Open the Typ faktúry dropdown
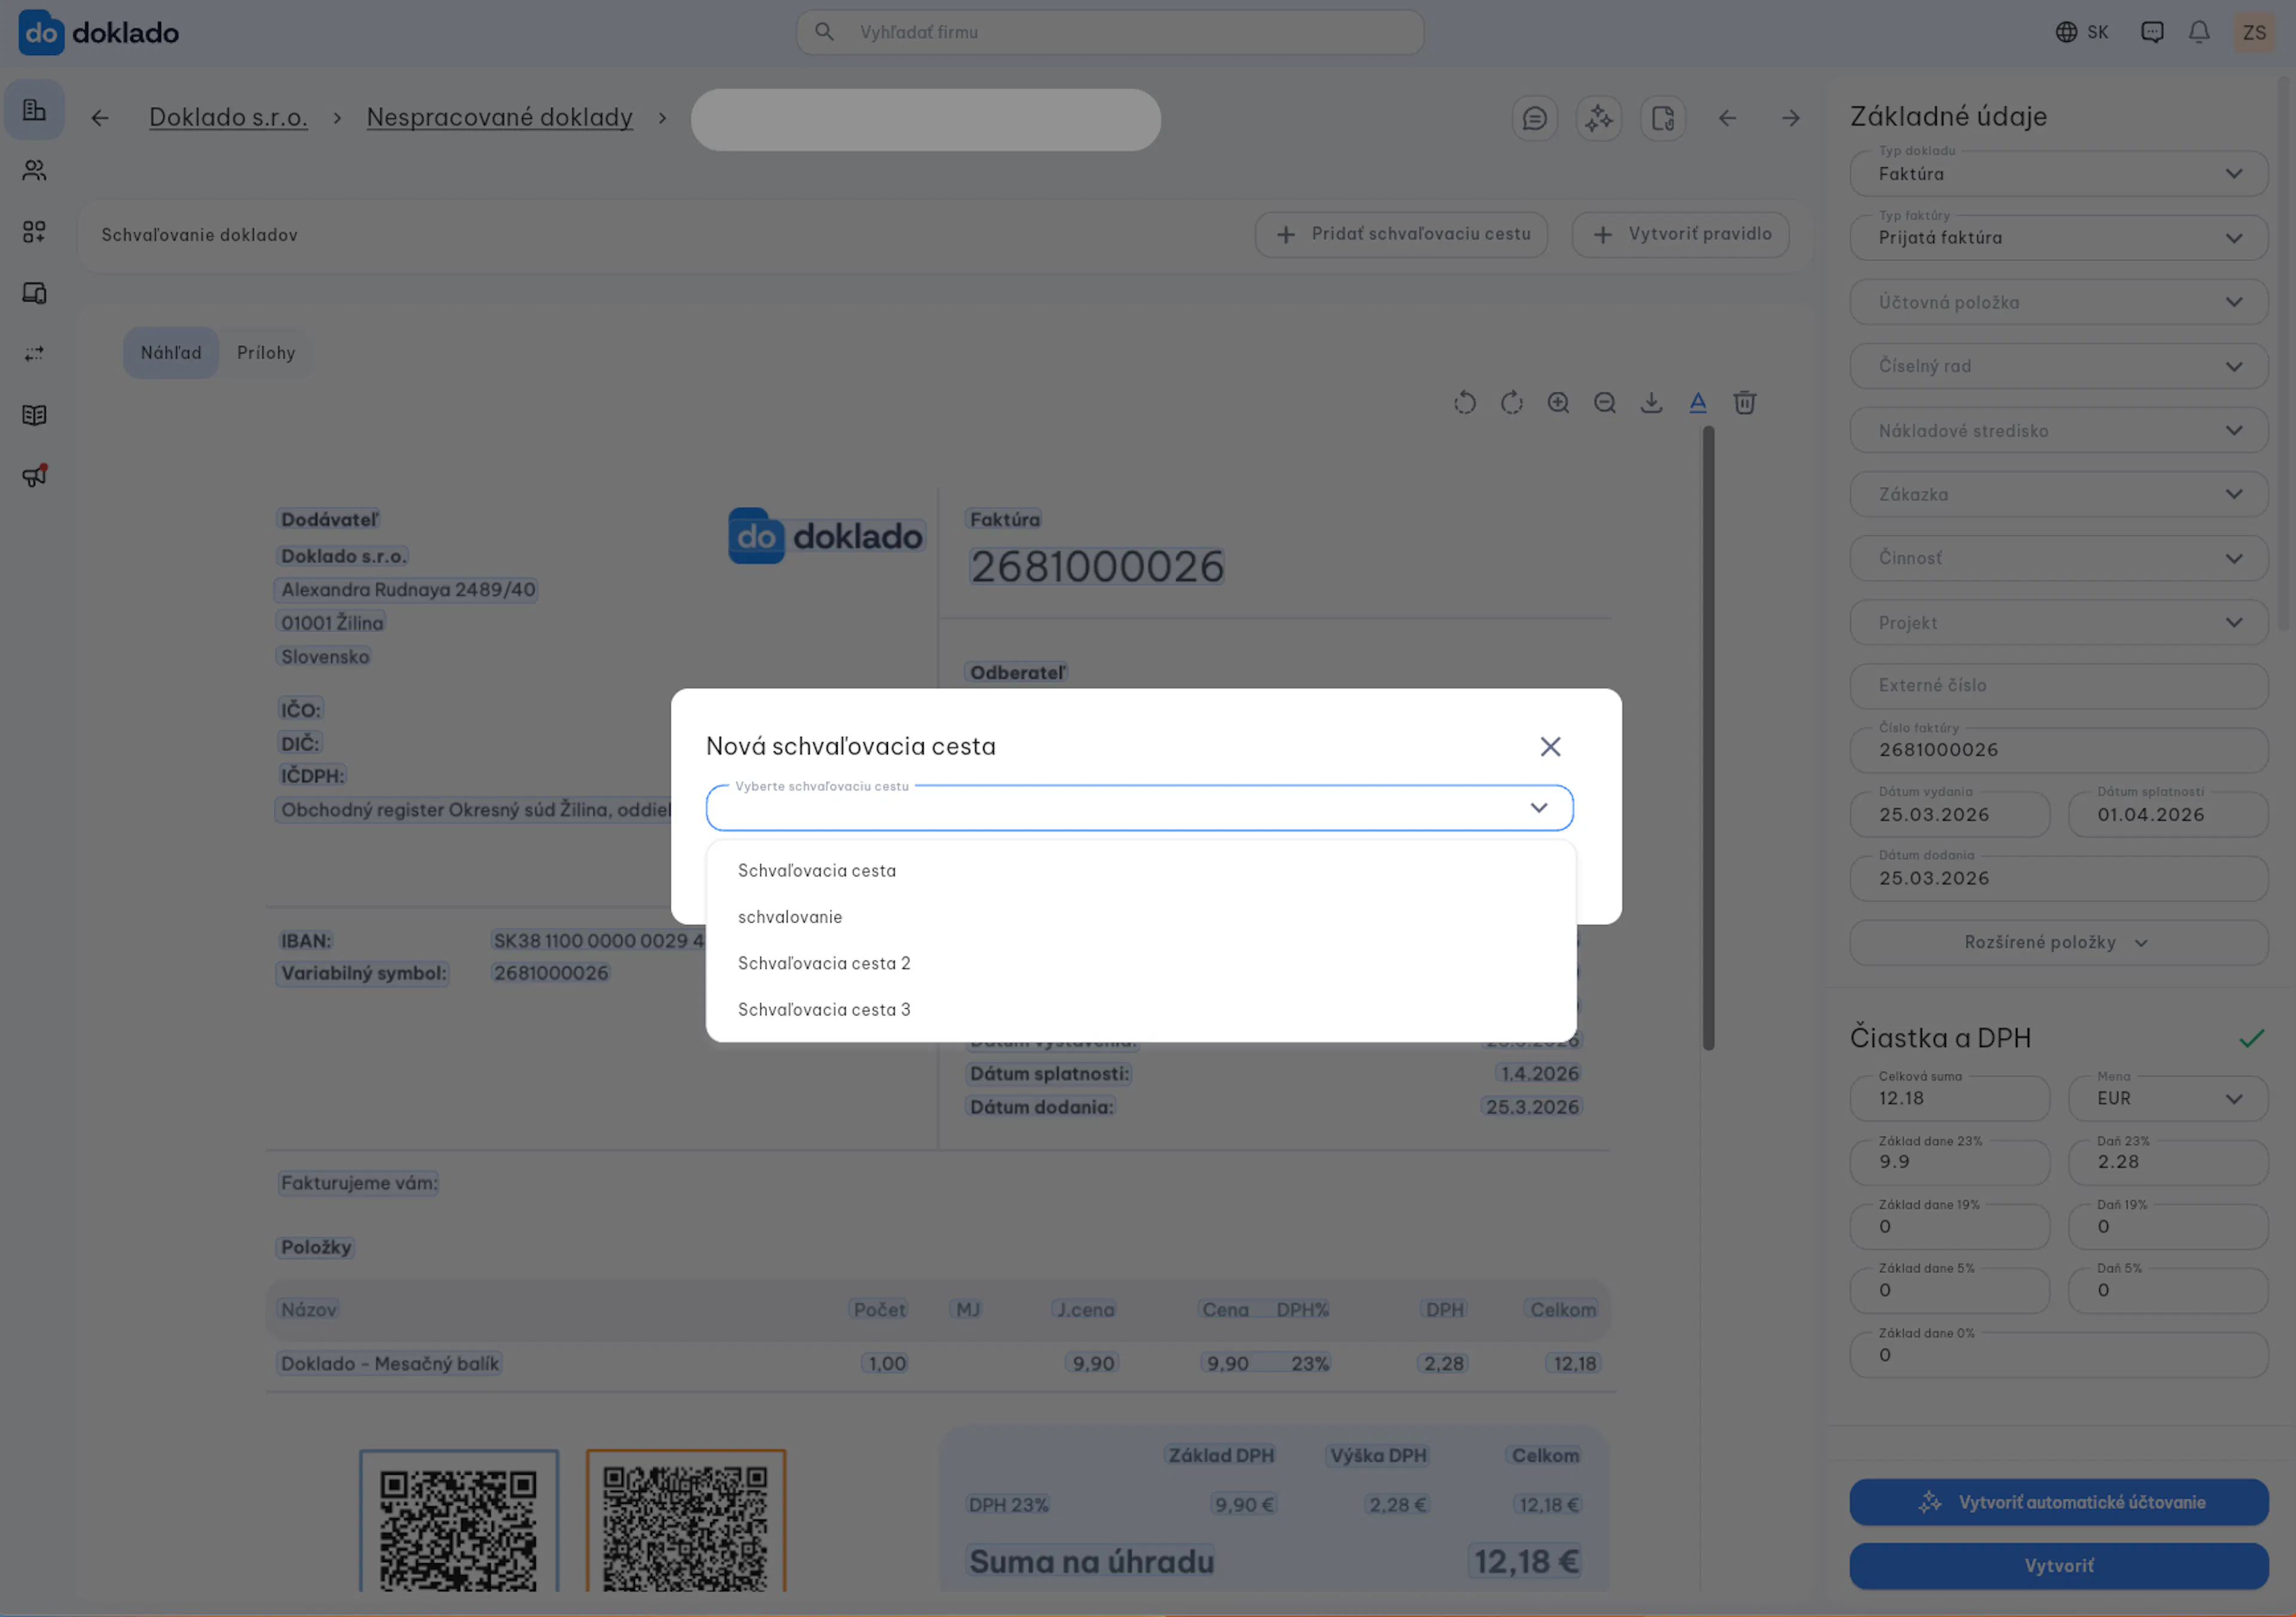The width and height of the screenshot is (2296, 1617). (x=2058, y=238)
